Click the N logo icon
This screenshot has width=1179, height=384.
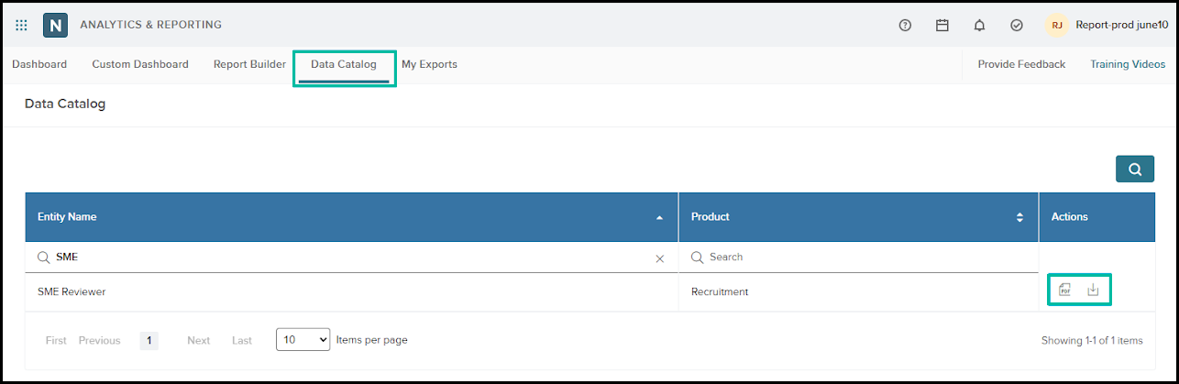55,25
